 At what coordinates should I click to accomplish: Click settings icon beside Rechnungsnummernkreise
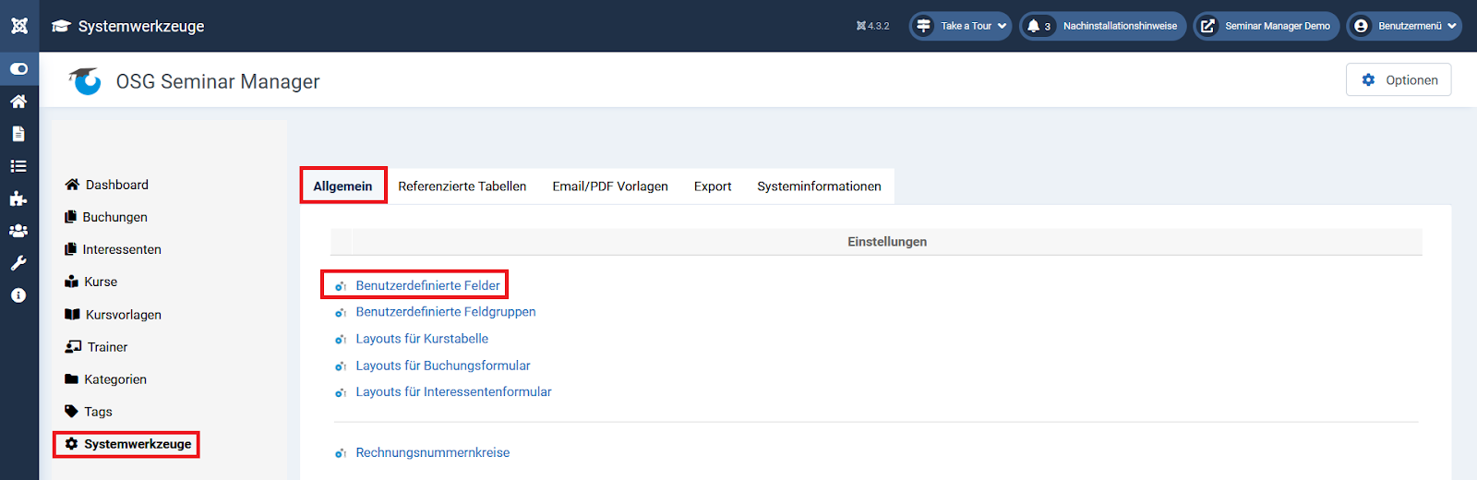[x=341, y=453]
